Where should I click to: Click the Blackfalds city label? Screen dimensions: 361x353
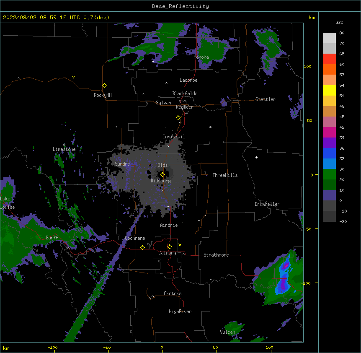coord(185,93)
